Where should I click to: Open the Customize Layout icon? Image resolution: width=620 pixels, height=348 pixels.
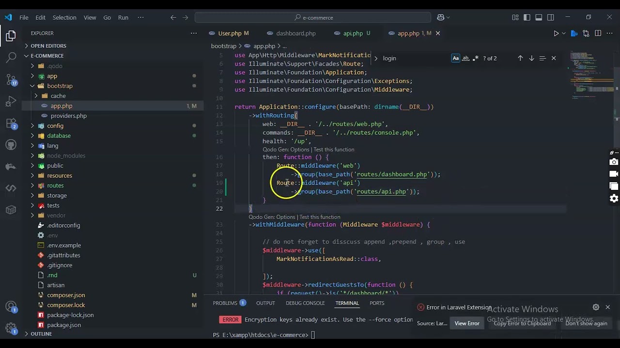515,17
